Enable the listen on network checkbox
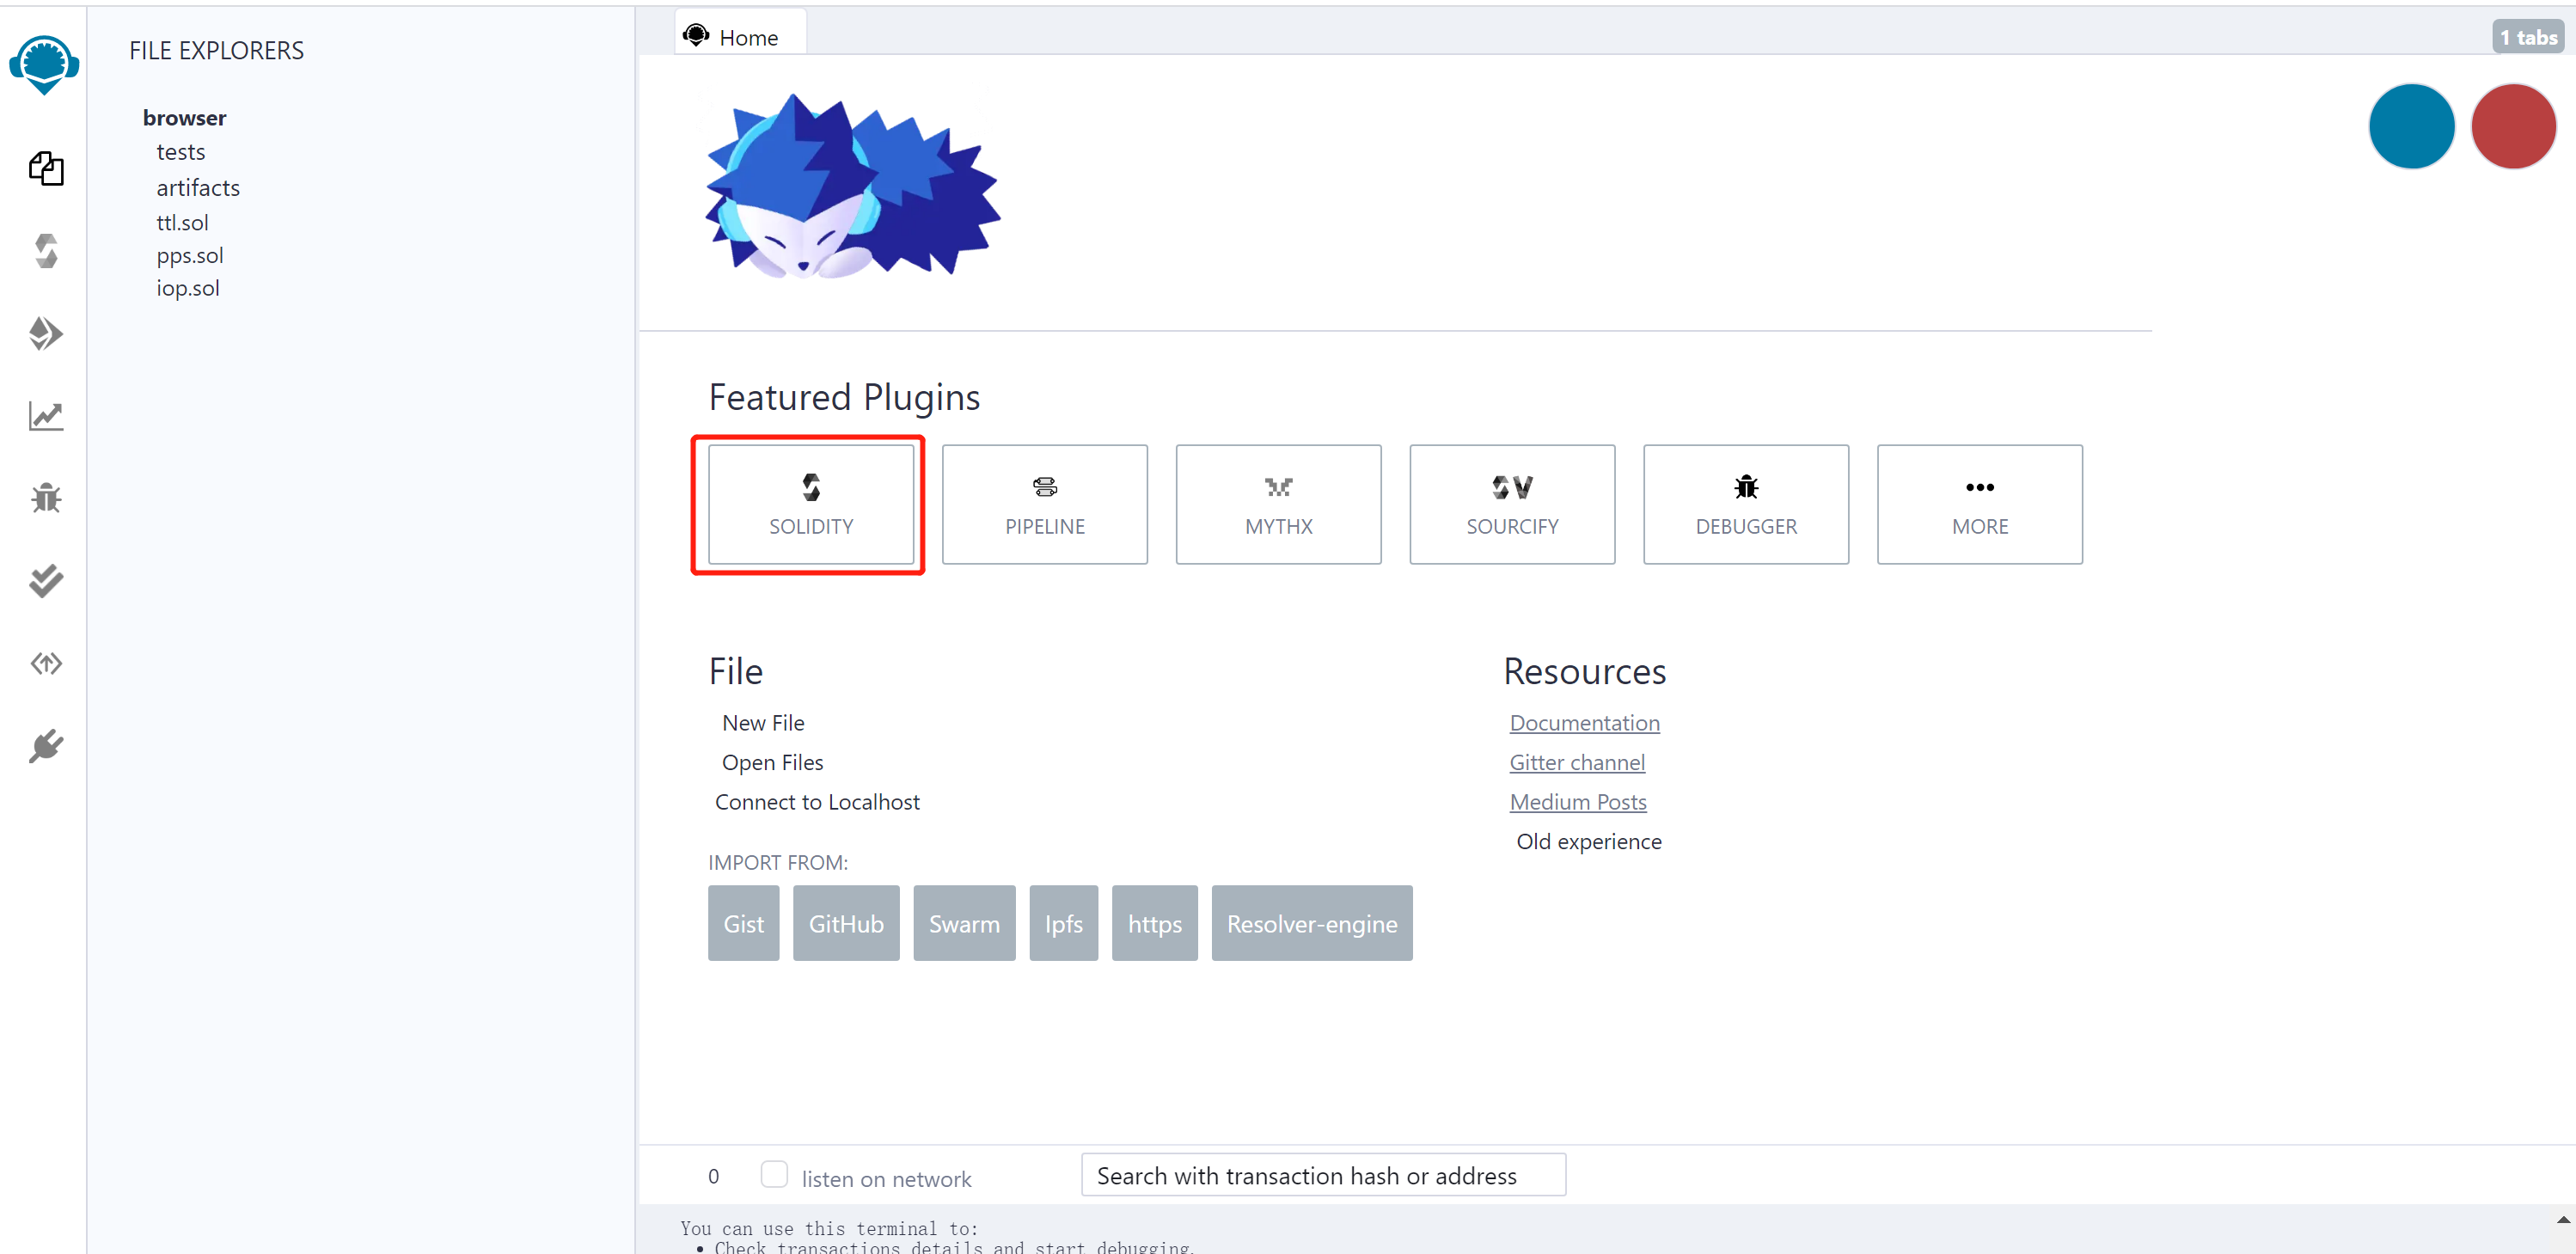 pyautogui.click(x=773, y=1174)
